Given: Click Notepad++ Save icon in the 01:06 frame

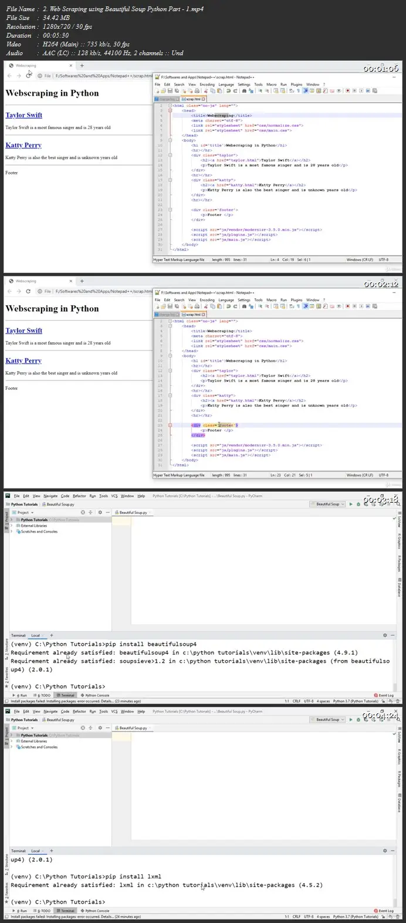Looking at the screenshot, I should pos(170,91).
